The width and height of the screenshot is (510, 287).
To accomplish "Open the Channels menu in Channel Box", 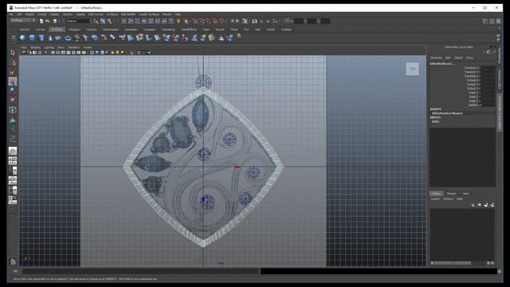I will point(436,58).
